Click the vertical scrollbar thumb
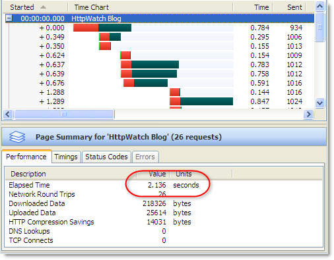Image resolution: width=334 pixels, height=260 pixels. (319, 27)
